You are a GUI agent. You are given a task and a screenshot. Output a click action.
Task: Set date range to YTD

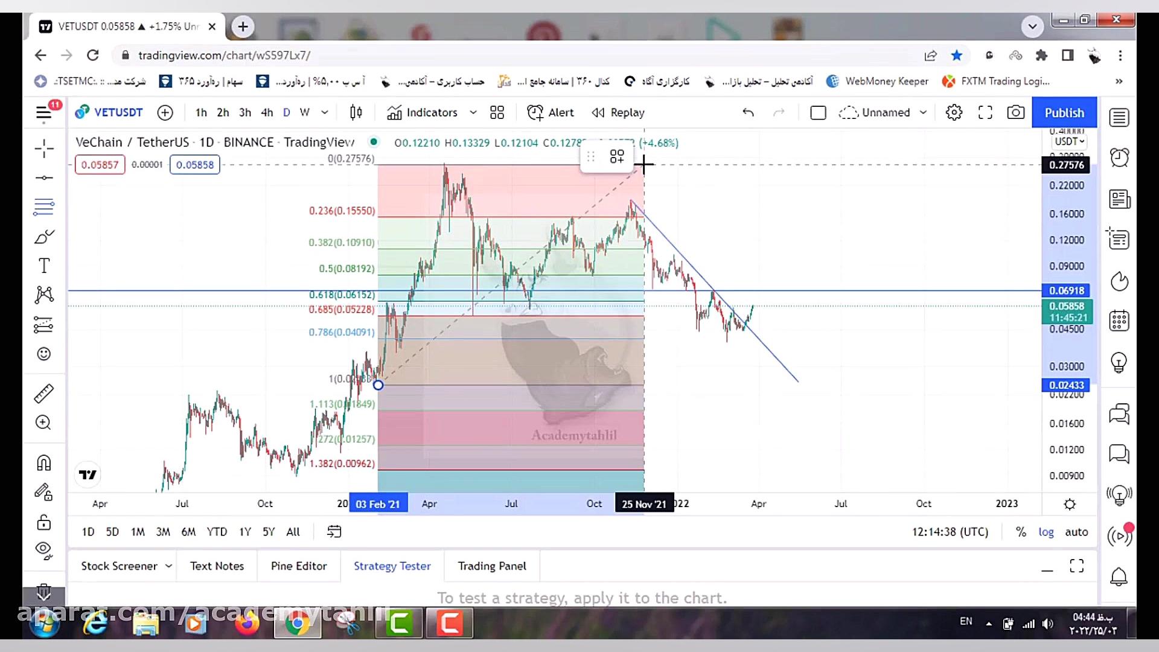[217, 532]
